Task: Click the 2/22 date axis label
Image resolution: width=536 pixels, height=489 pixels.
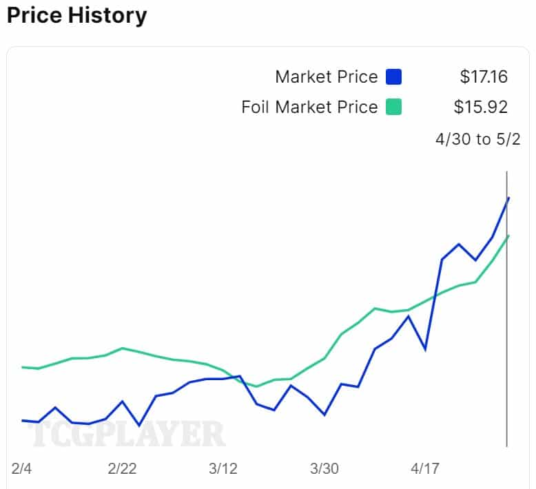Action: pyautogui.click(x=122, y=469)
